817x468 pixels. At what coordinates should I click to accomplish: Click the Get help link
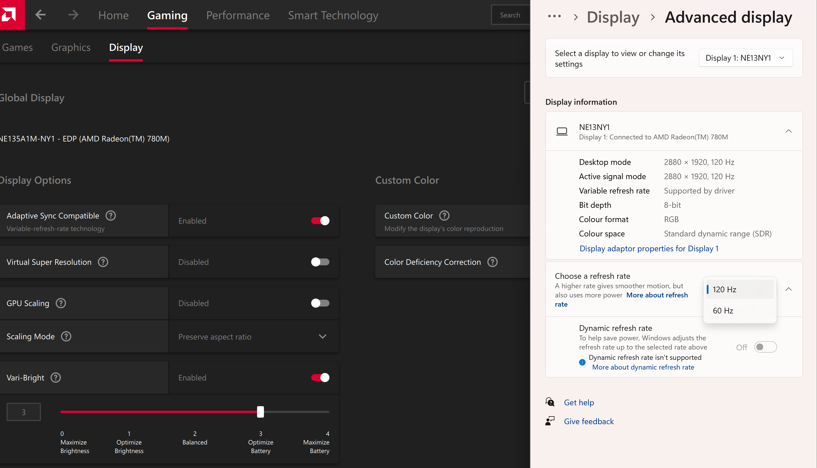[x=579, y=402]
